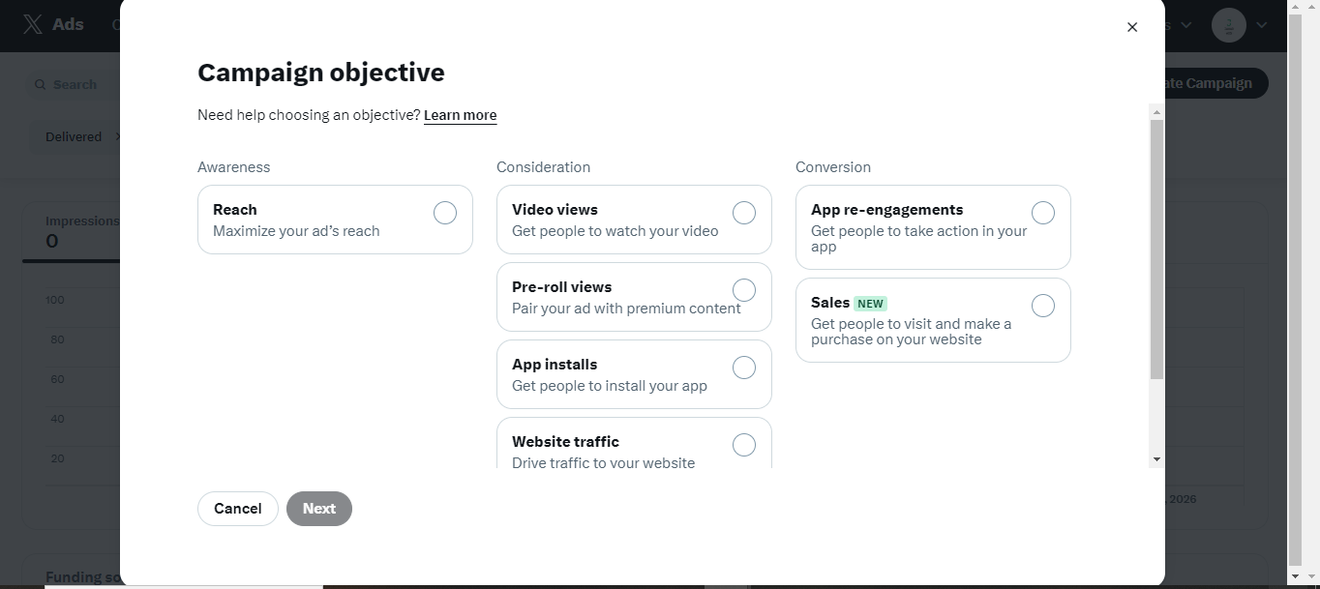Click the objective list scrollbar thumb
1320x589 pixels.
pos(1156,250)
